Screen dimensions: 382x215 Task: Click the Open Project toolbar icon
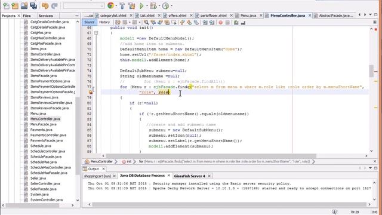click(24, 5)
